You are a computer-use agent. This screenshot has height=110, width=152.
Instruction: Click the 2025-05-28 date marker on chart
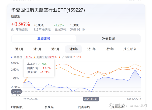pos(91,99)
